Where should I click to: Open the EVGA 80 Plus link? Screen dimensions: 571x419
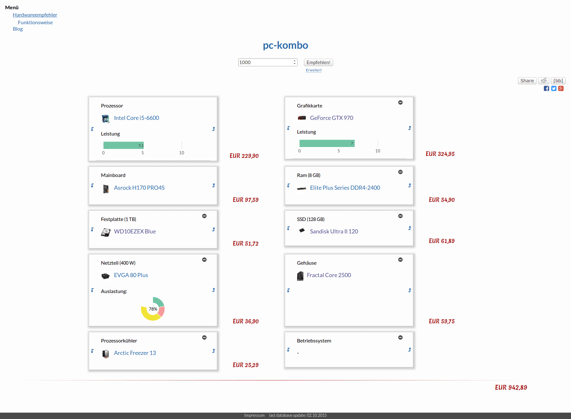(x=131, y=275)
